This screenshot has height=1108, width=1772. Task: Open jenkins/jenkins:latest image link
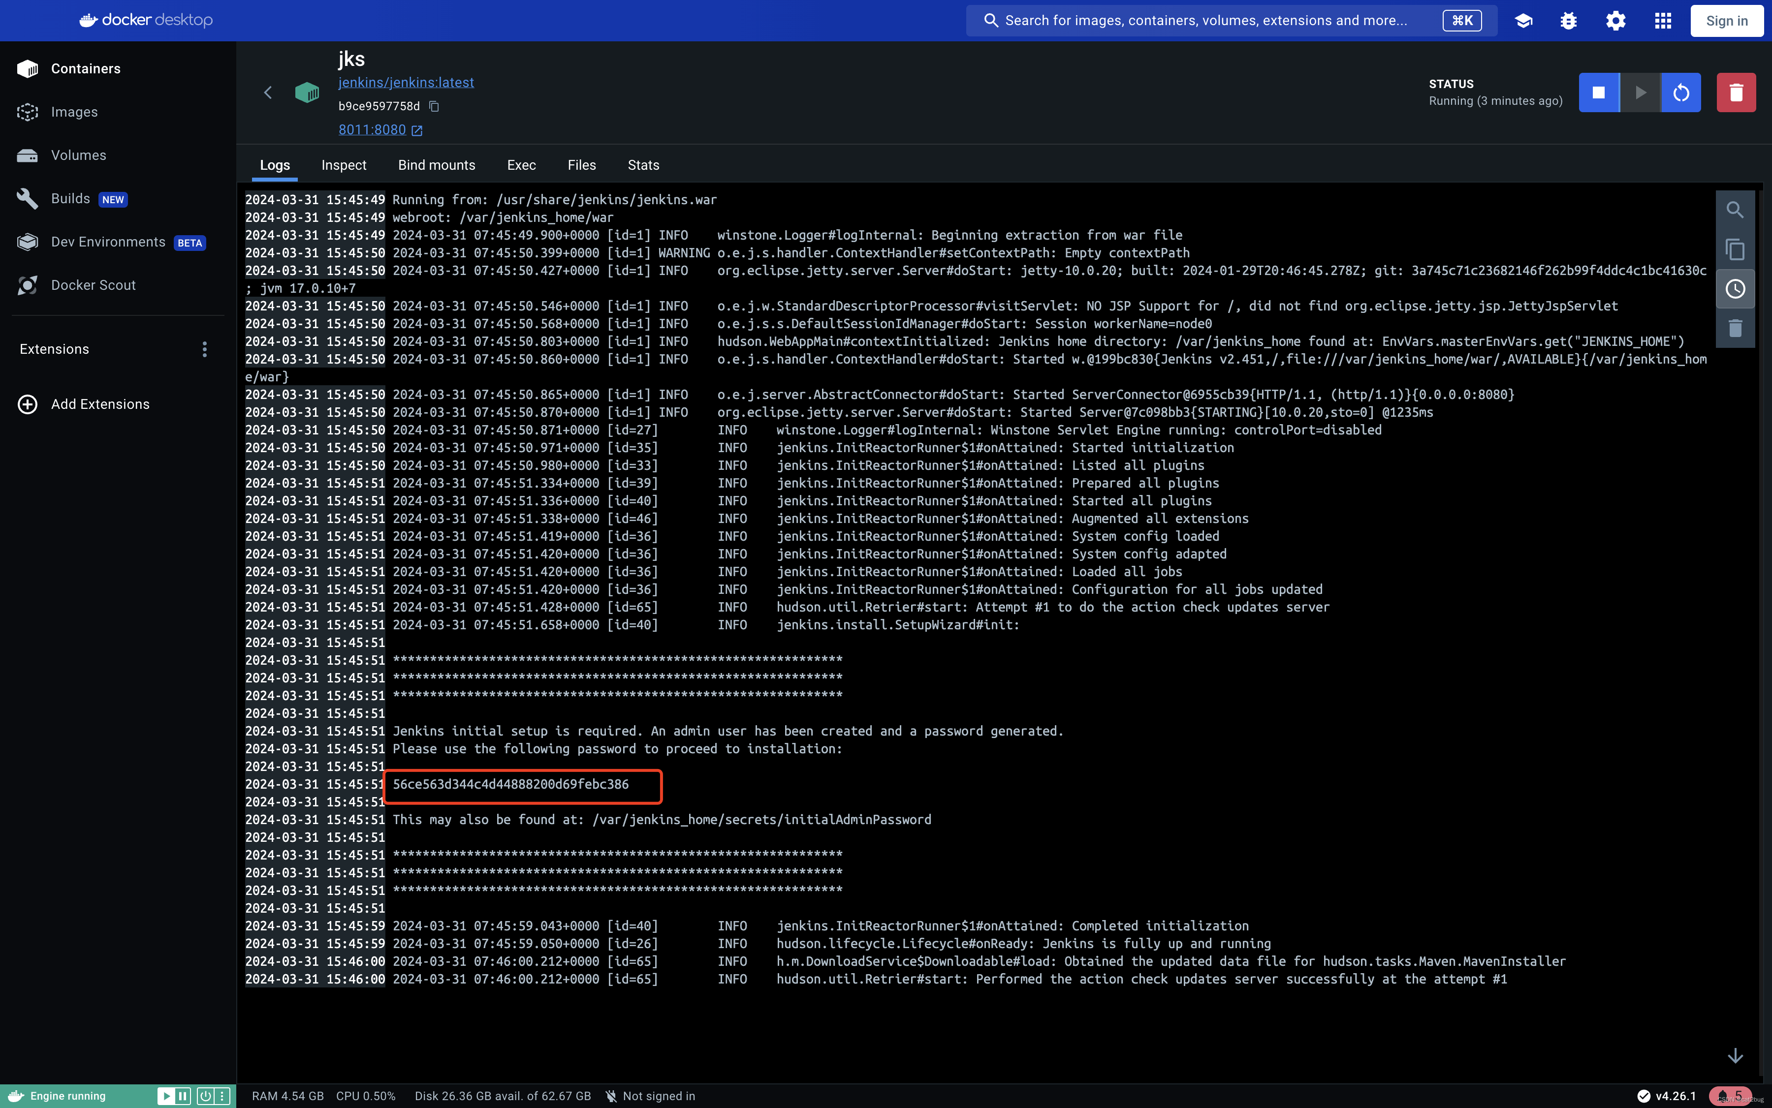406,82
